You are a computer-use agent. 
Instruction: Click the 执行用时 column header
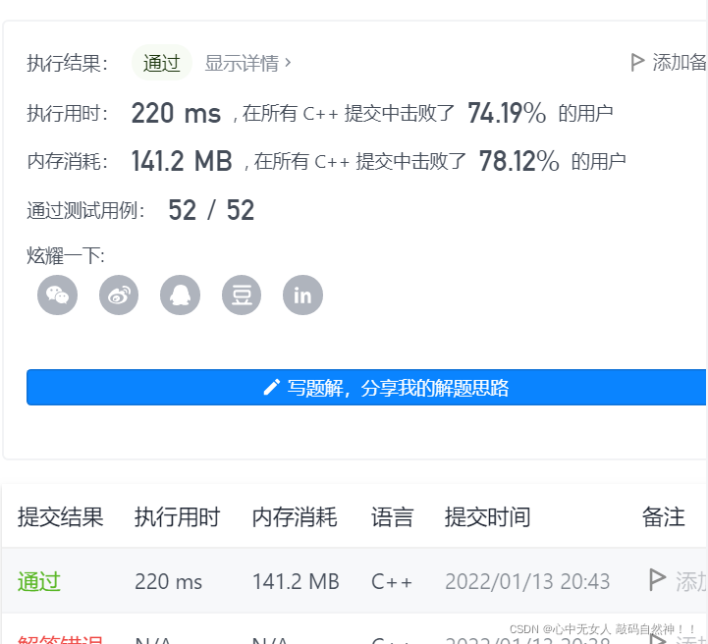[x=177, y=517]
